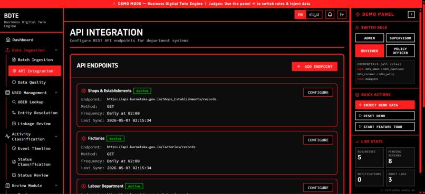This screenshot has width=425, height=194.
Task: Open the Event Timeline page
Action: coord(34,148)
